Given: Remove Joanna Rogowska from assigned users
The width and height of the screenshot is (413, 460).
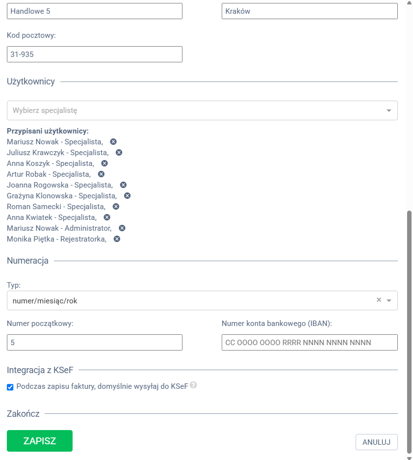Looking at the screenshot, I should (123, 185).
